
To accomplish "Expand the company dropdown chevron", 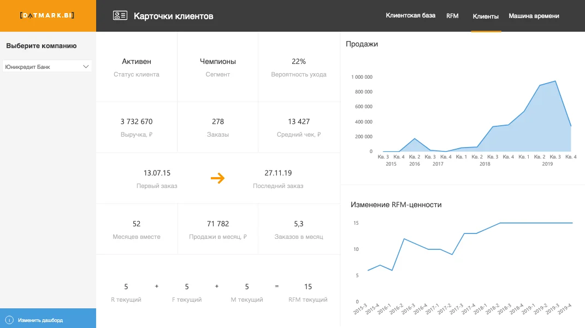I will [86, 67].
